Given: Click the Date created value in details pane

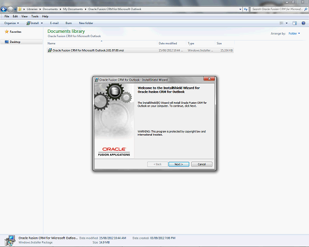Looking at the screenshot, I should click(163, 238).
